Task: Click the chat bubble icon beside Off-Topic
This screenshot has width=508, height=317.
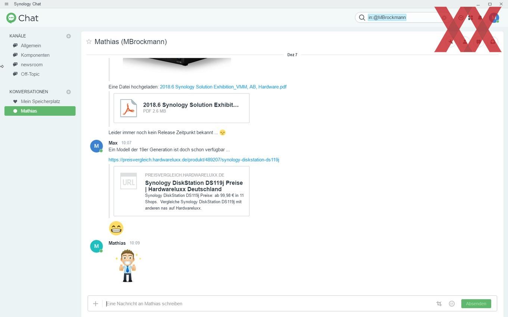Action: pyautogui.click(x=15, y=74)
